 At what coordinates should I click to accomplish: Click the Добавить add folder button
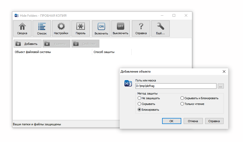click(x=28, y=44)
